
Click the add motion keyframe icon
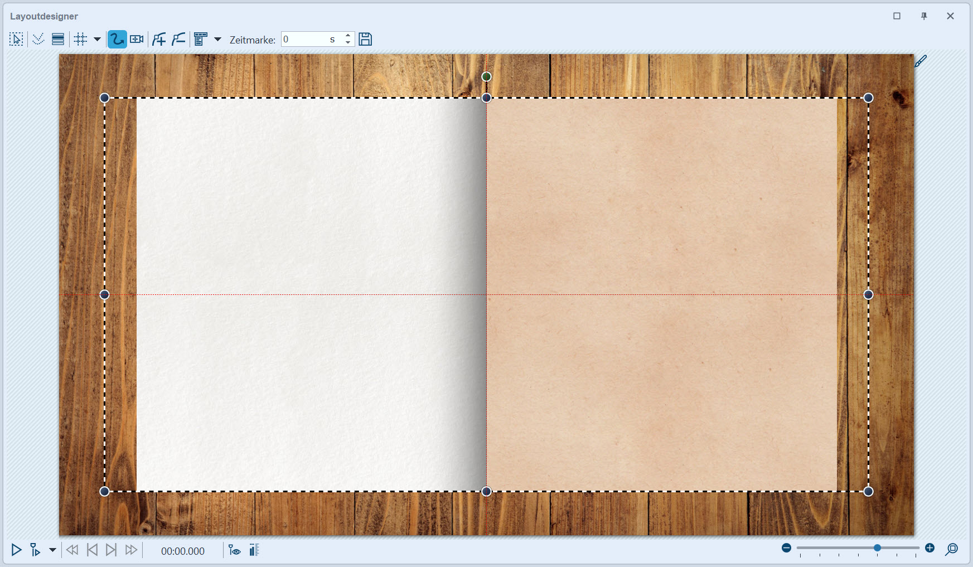click(159, 39)
